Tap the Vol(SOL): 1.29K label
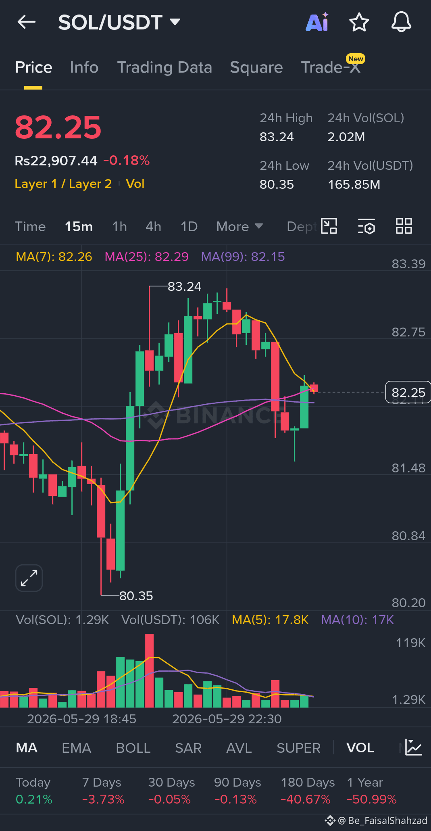Screen dimensions: 431x831 [x=62, y=620]
